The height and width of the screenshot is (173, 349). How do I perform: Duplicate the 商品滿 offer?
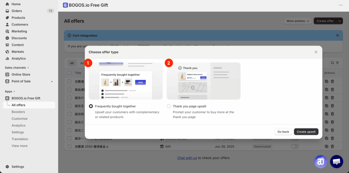point(327,89)
